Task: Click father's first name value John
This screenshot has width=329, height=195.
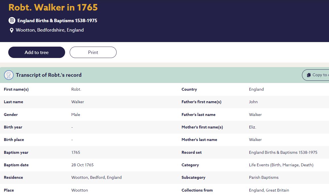Action: pyautogui.click(x=253, y=102)
